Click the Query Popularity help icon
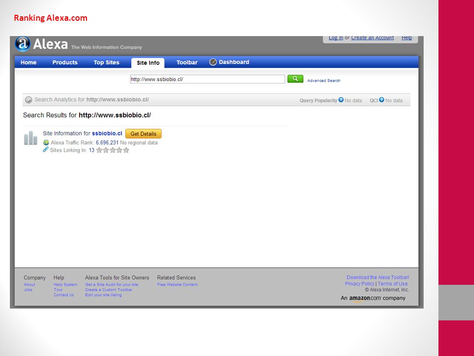Viewport: 474px width, 356px height. (x=341, y=99)
